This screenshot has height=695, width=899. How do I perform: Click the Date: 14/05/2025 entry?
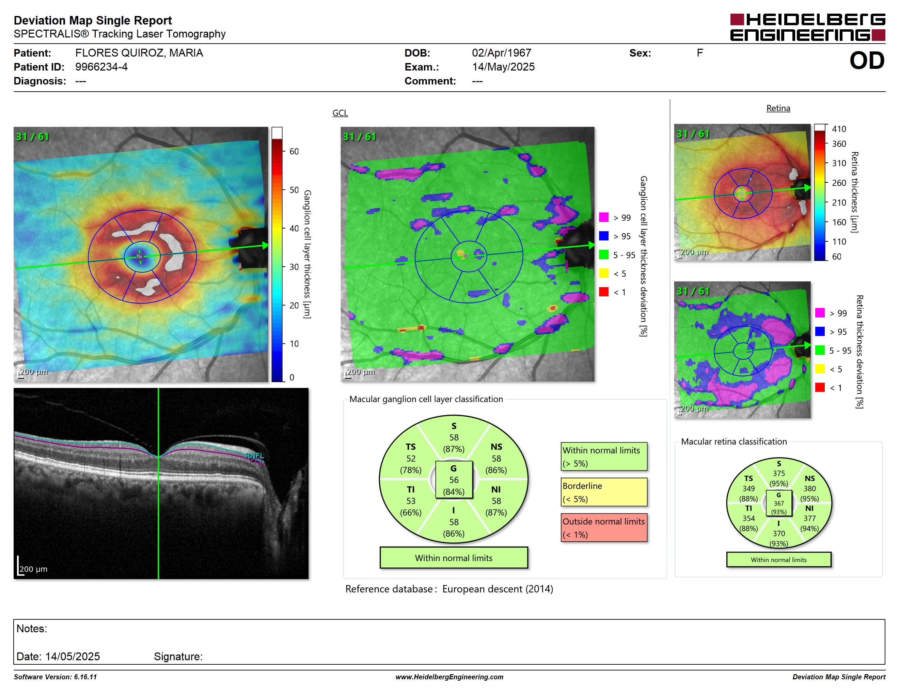point(58,656)
